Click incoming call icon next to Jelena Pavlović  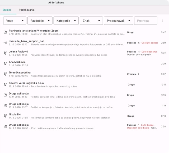5,53
